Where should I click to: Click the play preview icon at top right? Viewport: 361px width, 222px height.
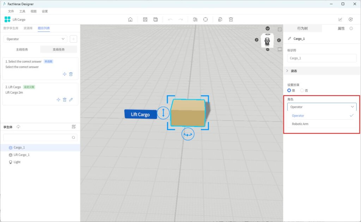350,20
